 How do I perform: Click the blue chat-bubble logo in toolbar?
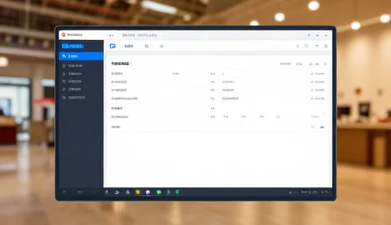pyautogui.click(x=112, y=46)
